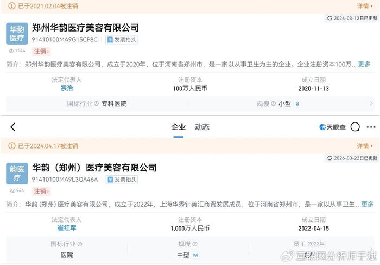
Task: Click founding date 2022-04-15
Action: (x=314, y=229)
